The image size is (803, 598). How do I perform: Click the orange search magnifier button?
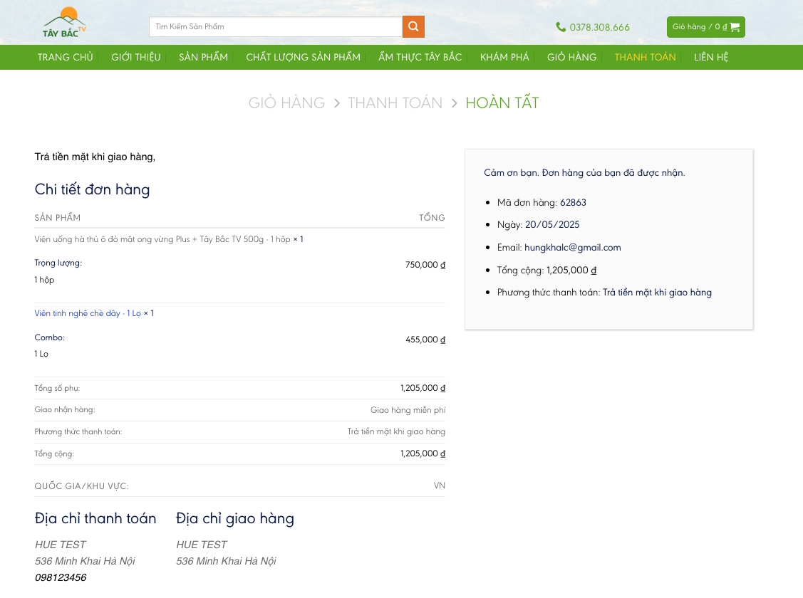pos(413,27)
